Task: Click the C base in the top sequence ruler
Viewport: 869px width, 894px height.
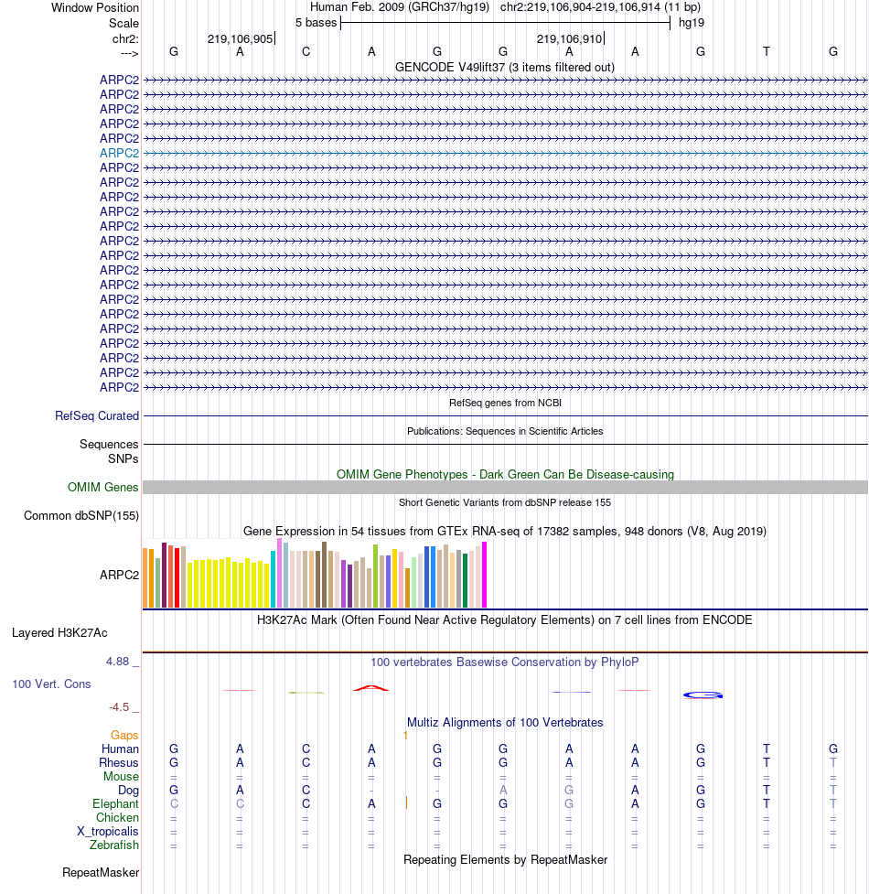Action: click(x=306, y=52)
